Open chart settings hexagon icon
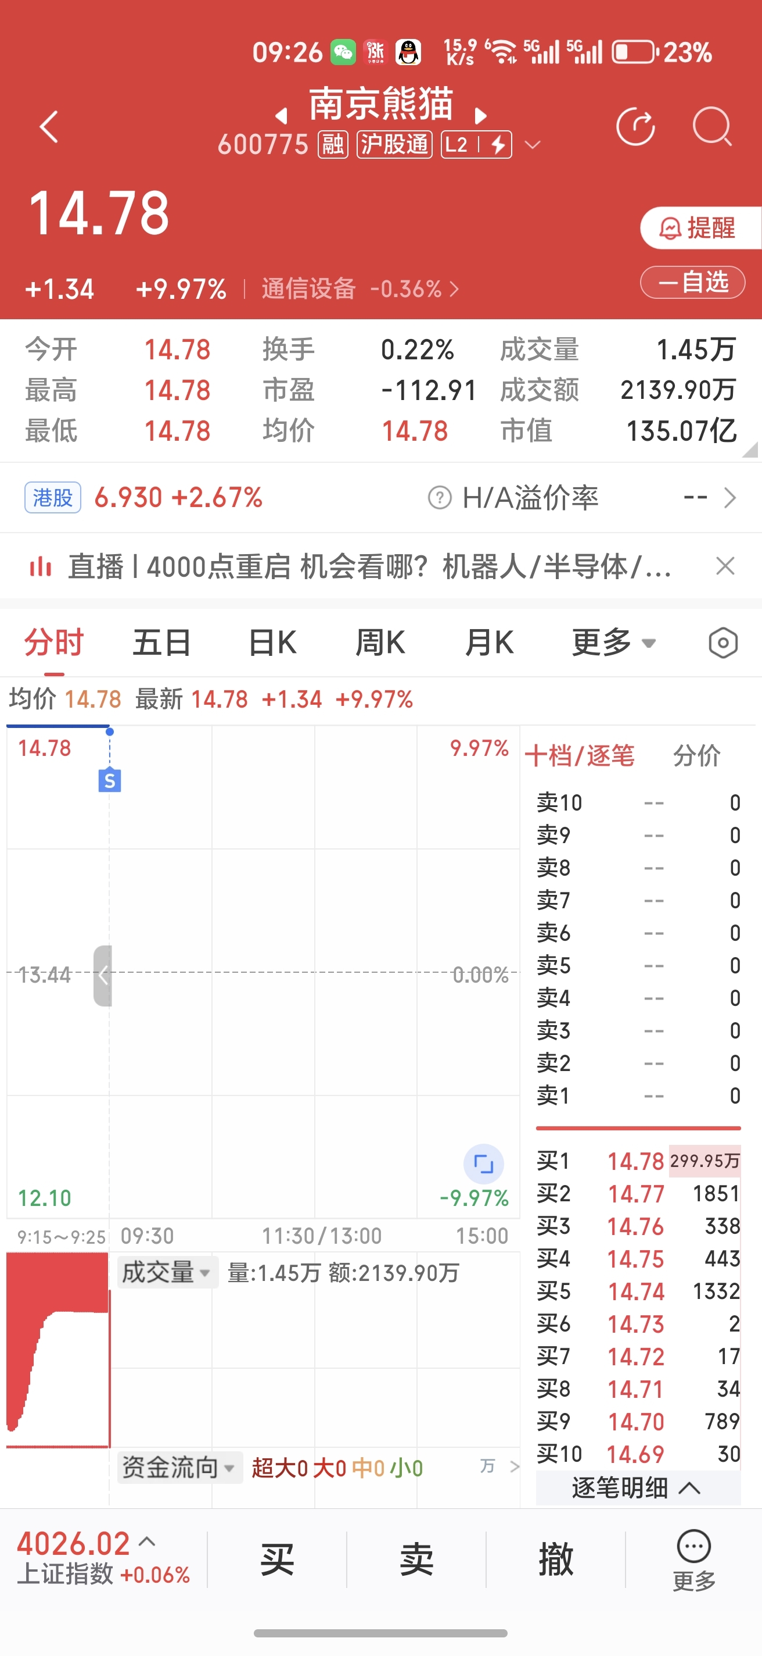The height and width of the screenshot is (1656, 762). pos(723,643)
